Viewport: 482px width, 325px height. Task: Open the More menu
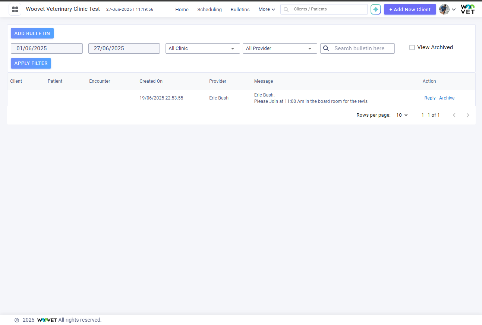(x=267, y=9)
